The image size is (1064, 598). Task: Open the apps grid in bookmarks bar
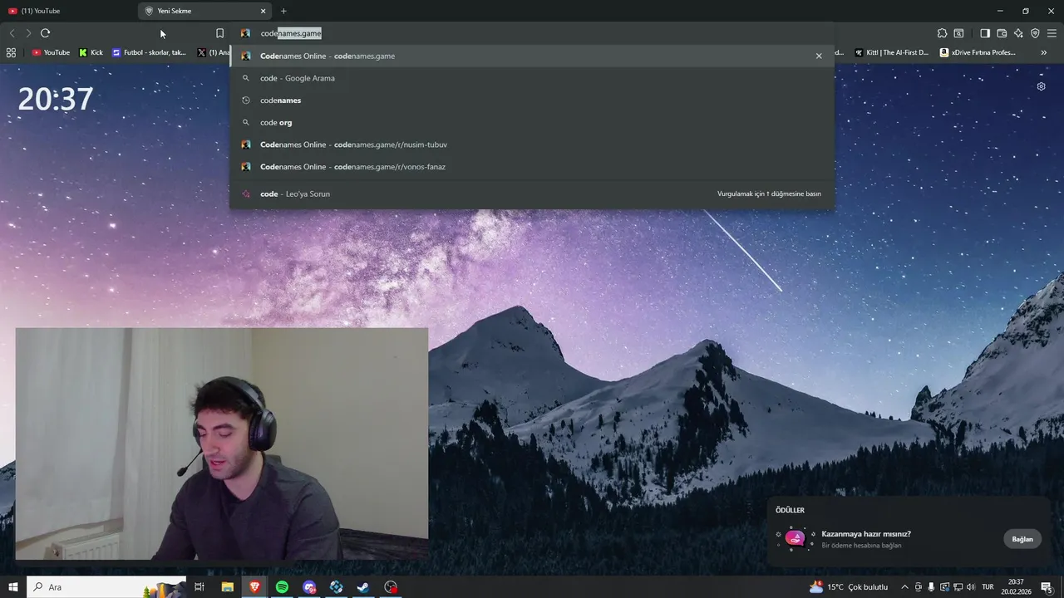(11, 52)
